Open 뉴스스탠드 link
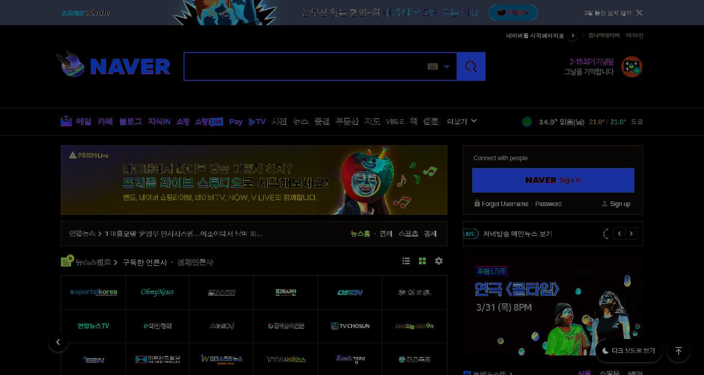Viewport: 704px width, 375px height. click(x=93, y=262)
